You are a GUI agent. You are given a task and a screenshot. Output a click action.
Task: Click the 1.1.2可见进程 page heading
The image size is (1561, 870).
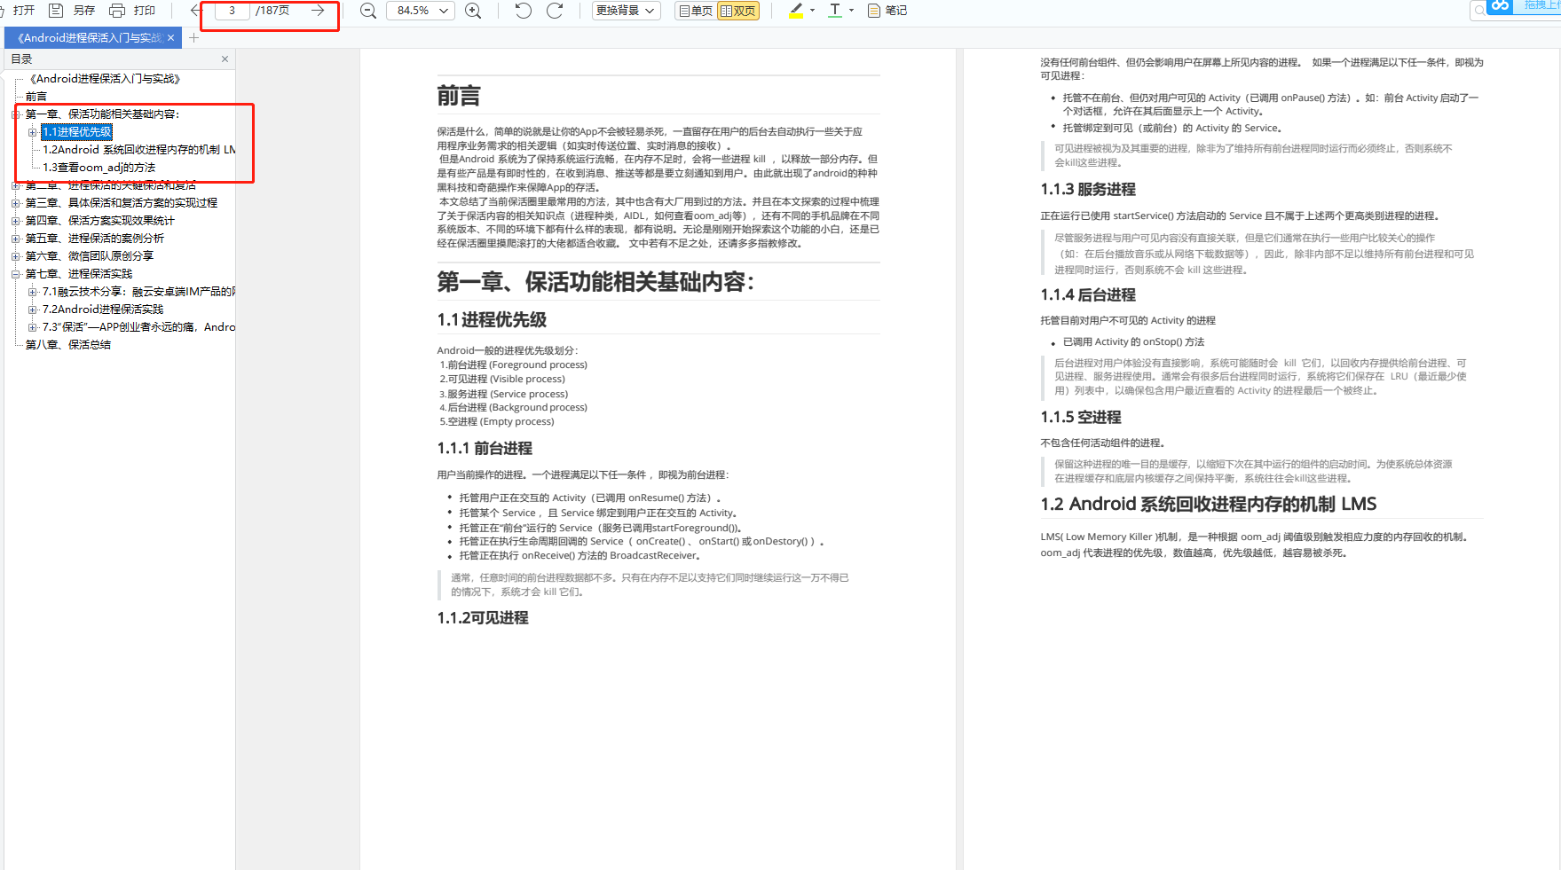pos(483,618)
